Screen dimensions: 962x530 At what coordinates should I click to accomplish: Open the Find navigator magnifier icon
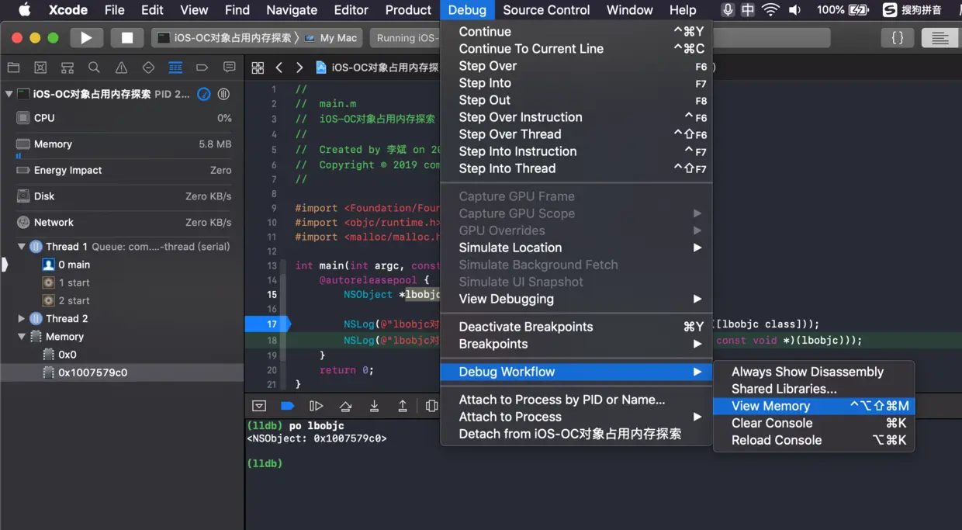tap(94, 68)
